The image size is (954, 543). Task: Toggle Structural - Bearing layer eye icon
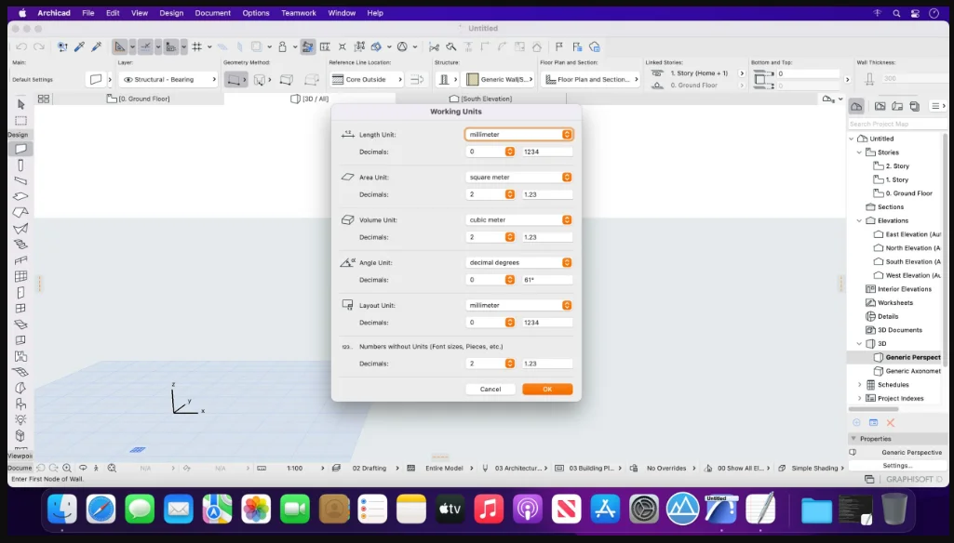pyautogui.click(x=128, y=80)
